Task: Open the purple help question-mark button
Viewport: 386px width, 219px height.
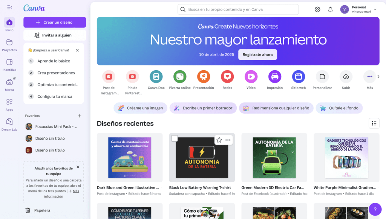Action: 375,209
